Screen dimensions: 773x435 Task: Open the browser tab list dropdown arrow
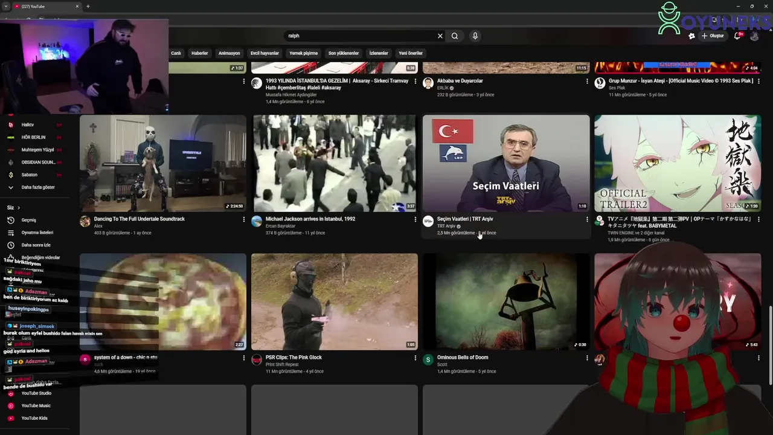5,7
